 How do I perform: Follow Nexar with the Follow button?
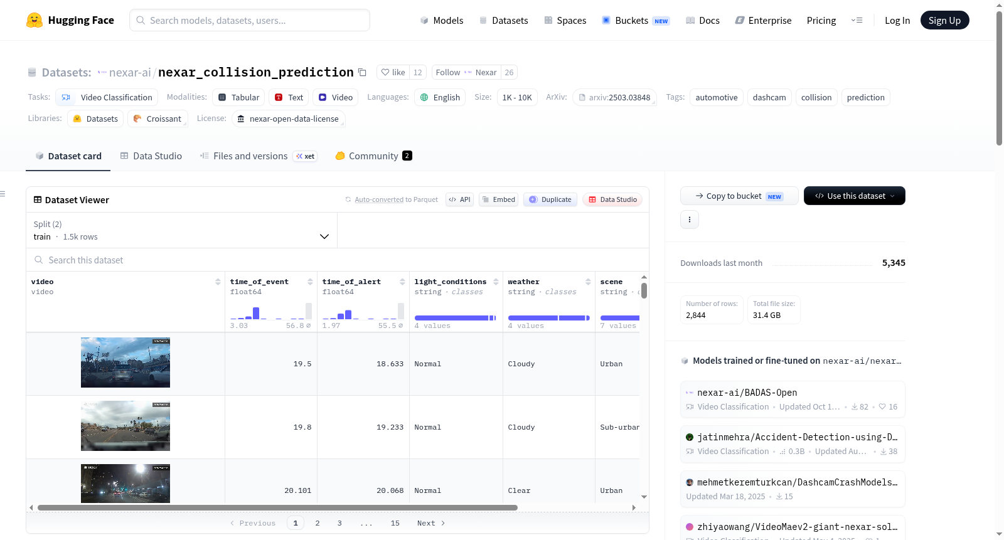(x=466, y=72)
